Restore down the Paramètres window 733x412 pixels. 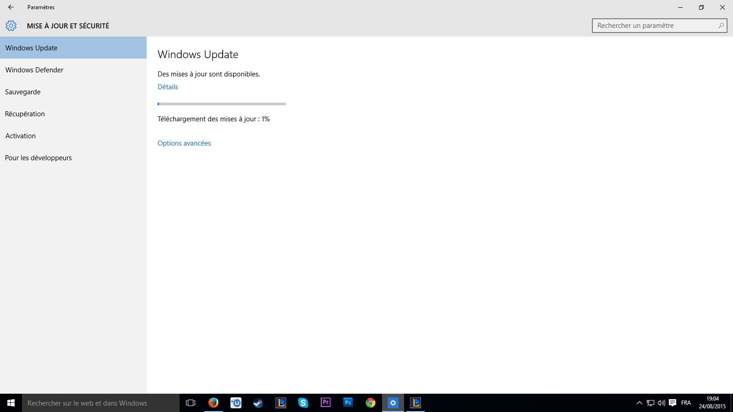(701, 7)
